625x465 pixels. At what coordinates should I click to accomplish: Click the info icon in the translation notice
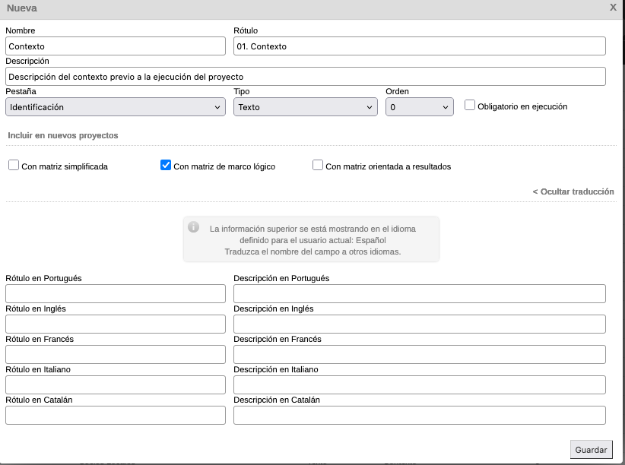(x=194, y=227)
